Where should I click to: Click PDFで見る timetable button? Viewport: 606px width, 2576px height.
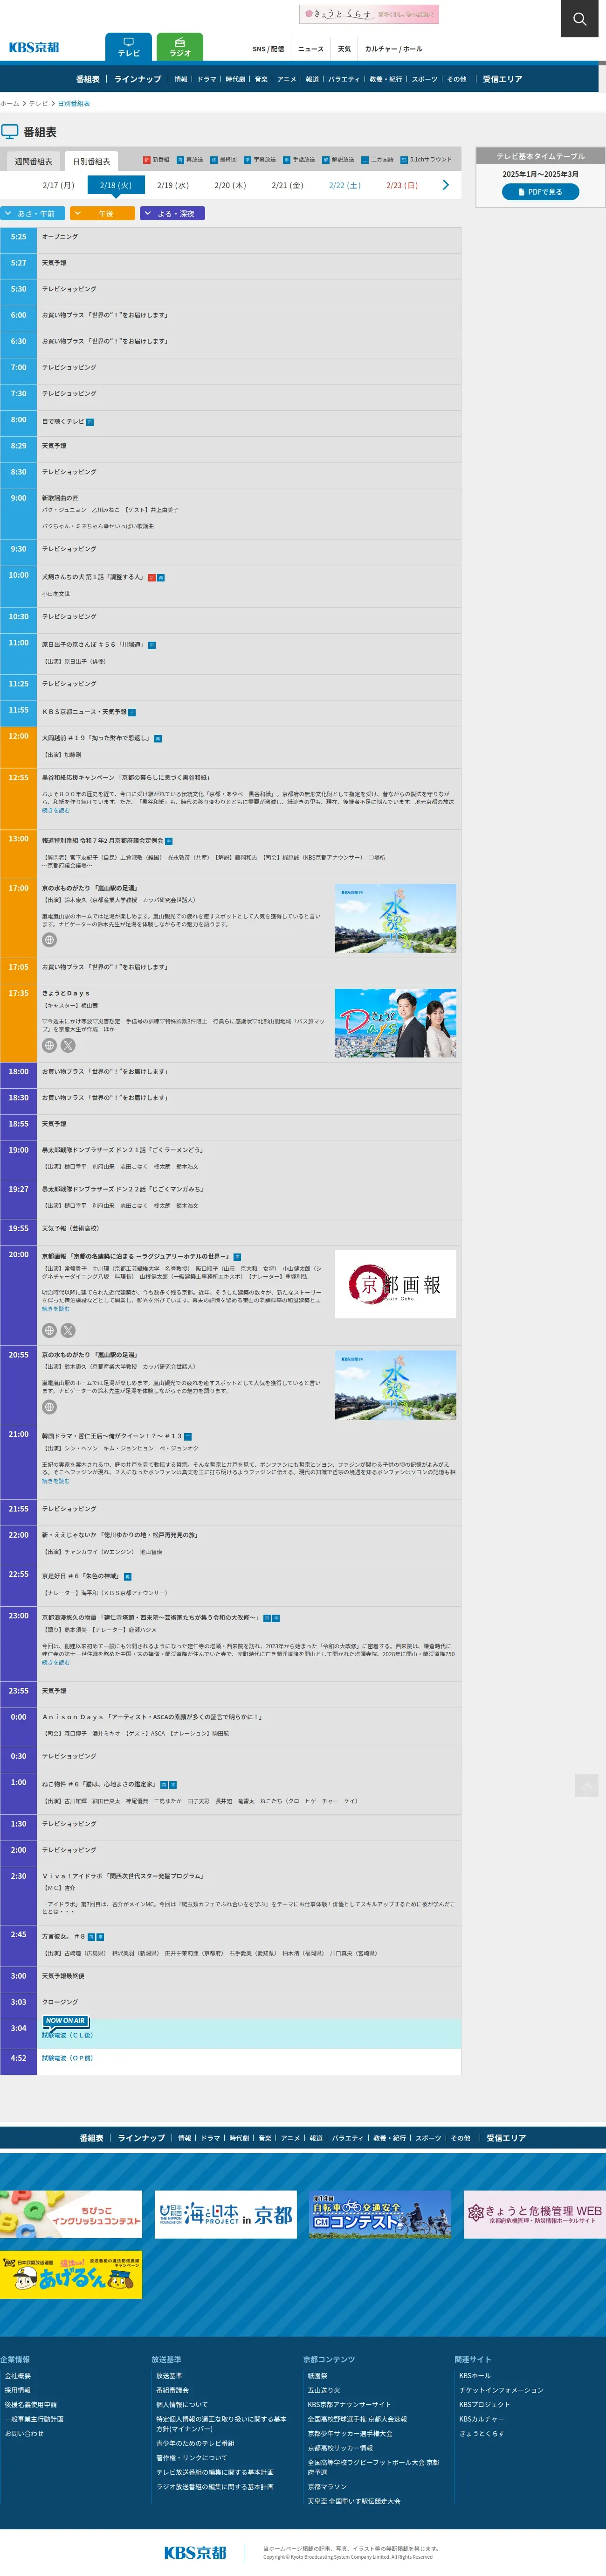[540, 192]
